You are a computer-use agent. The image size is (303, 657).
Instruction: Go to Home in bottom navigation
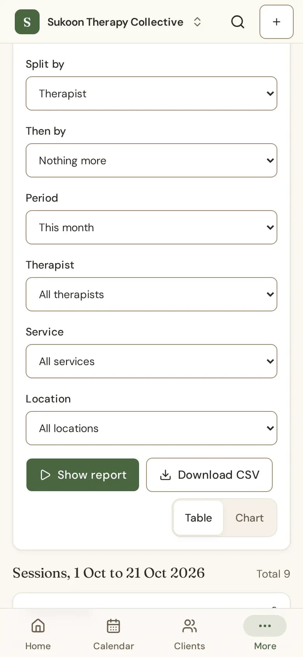click(38, 634)
